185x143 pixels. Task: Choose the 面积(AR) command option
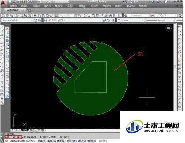click(x=71, y=141)
